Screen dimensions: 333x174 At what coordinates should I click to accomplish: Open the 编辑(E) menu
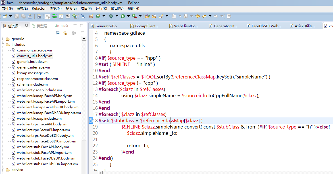[22, 9]
